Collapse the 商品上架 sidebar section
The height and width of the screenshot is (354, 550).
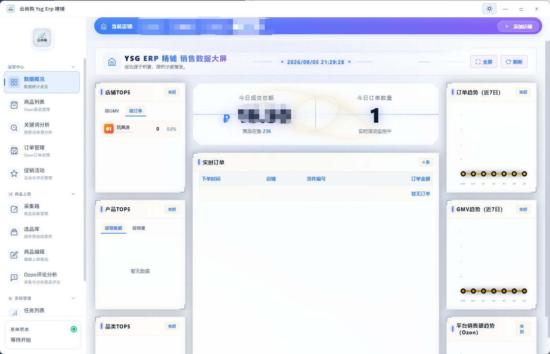[73, 194]
